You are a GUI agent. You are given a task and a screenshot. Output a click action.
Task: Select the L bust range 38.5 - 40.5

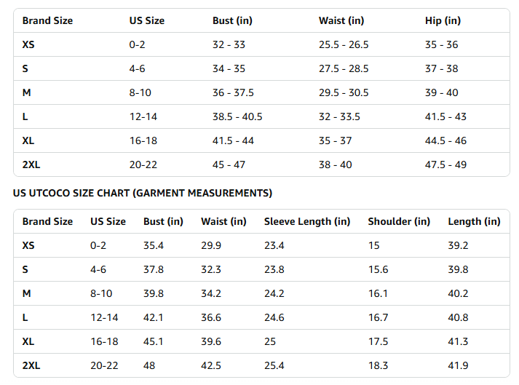pyautogui.click(x=237, y=116)
